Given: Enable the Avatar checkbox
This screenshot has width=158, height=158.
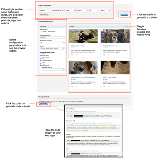Looking at the screenshot, I should tap(41, 54).
